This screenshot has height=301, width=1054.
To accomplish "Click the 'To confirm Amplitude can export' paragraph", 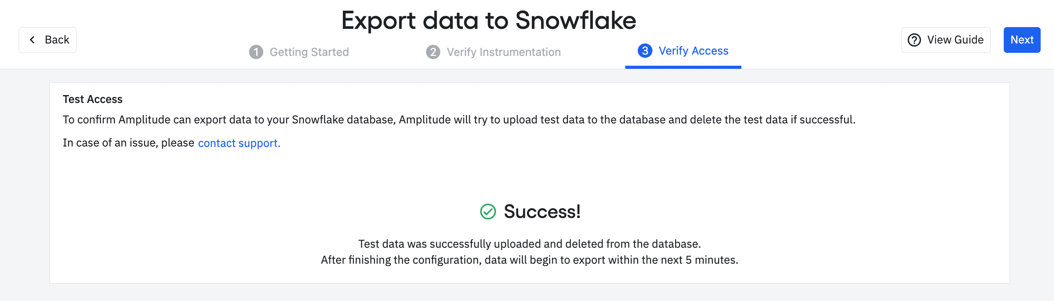I will pyautogui.click(x=459, y=120).
